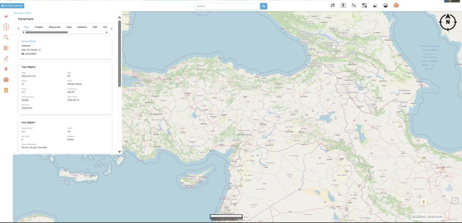
Task: Toggle fullscreen map with expand arrows
Action: pos(455,200)
